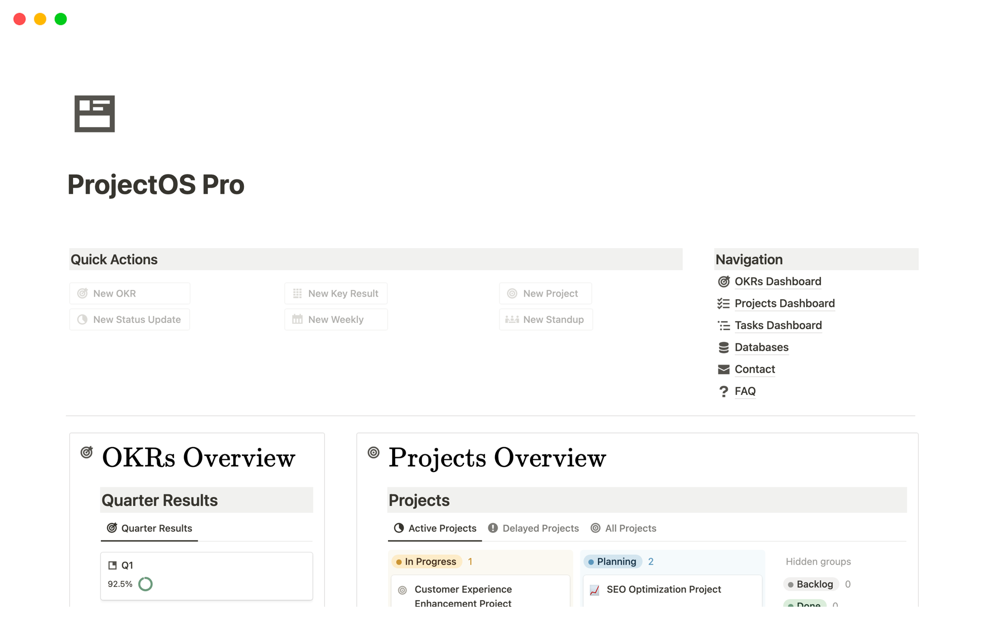Click the question mark icon beside FAQ
988x617 pixels.
coord(724,391)
